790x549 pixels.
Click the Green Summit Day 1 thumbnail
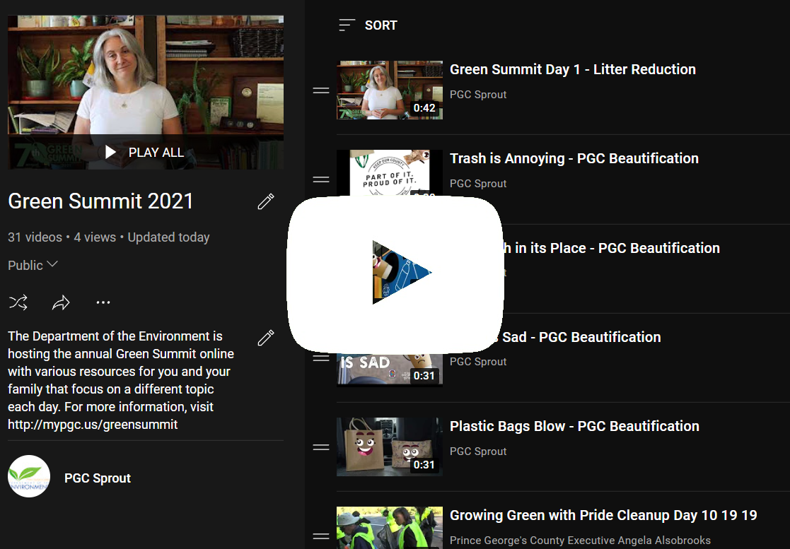pos(389,90)
